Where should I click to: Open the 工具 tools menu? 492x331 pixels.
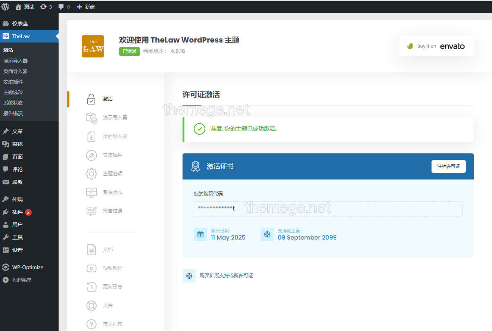[29, 237]
